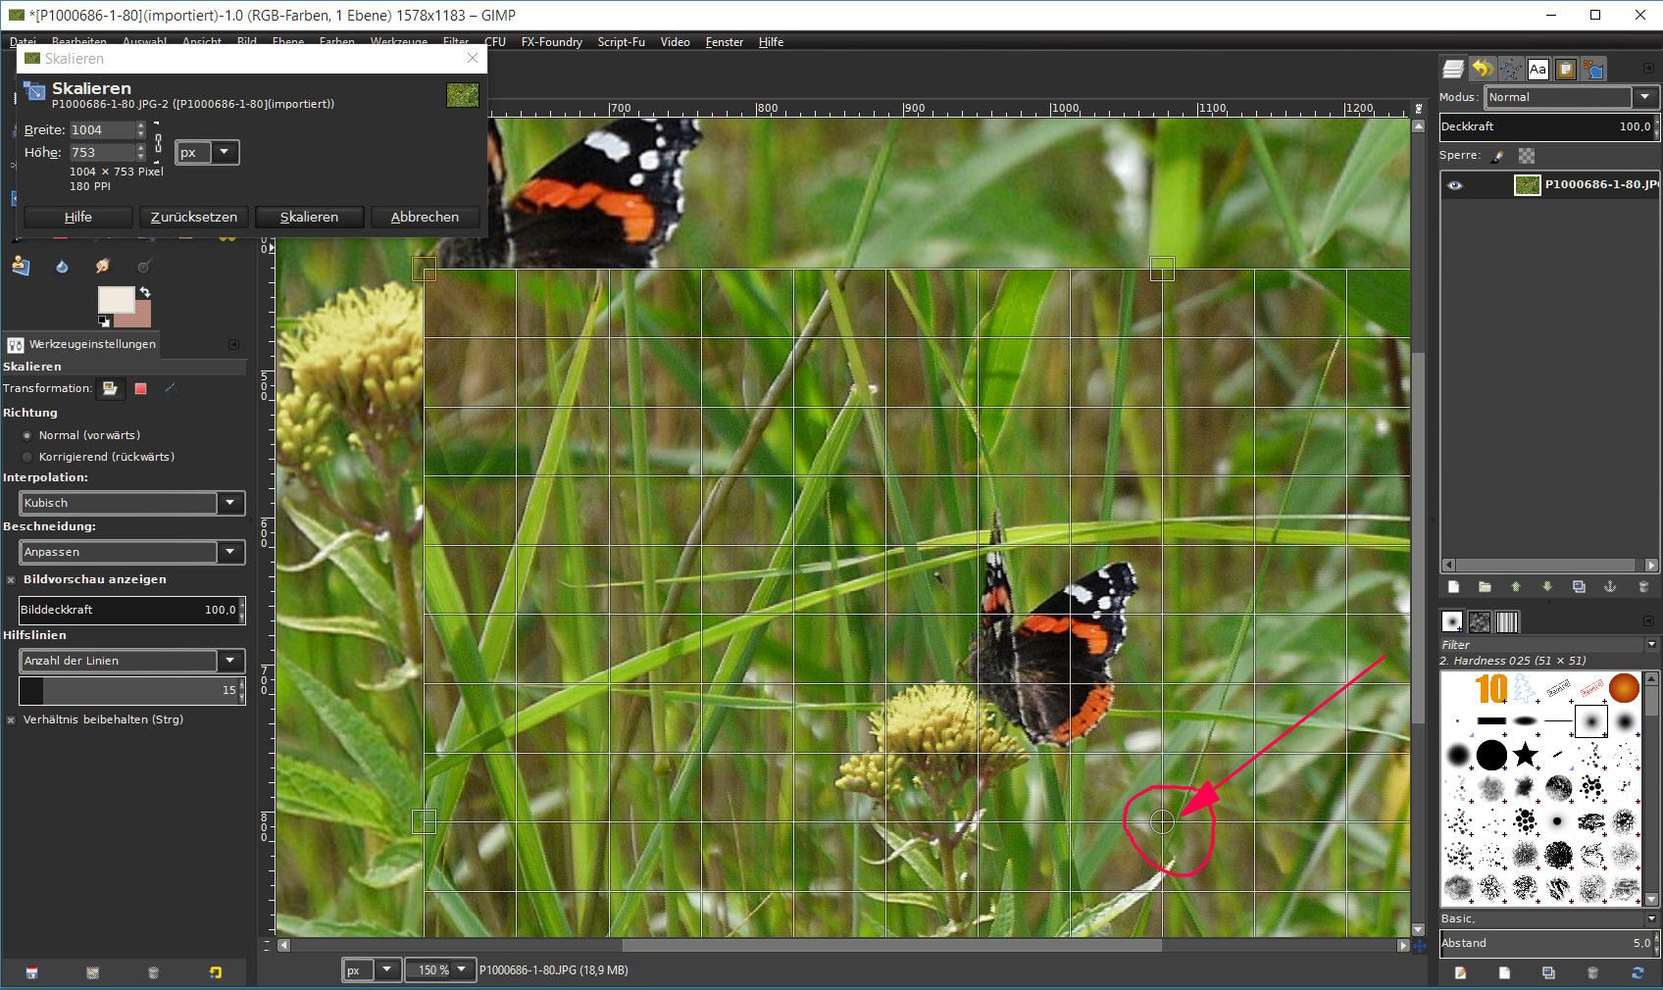Hide the P1000686-1-80.JPG layer via eye icon

point(1455,184)
